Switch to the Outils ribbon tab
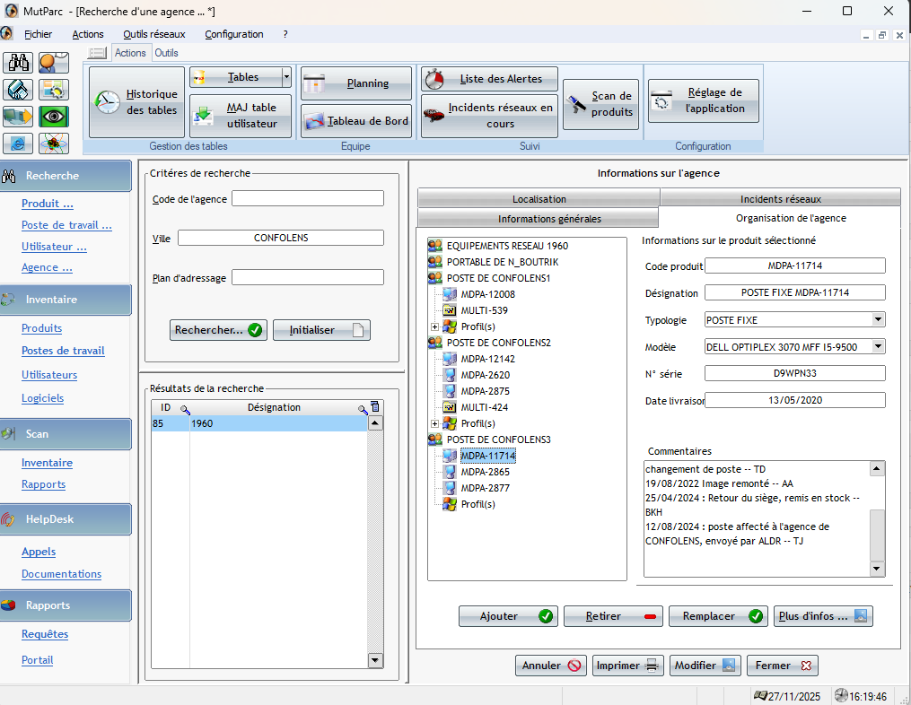The width and height of the screenshot is (911, 705). [x=166, y=53]
